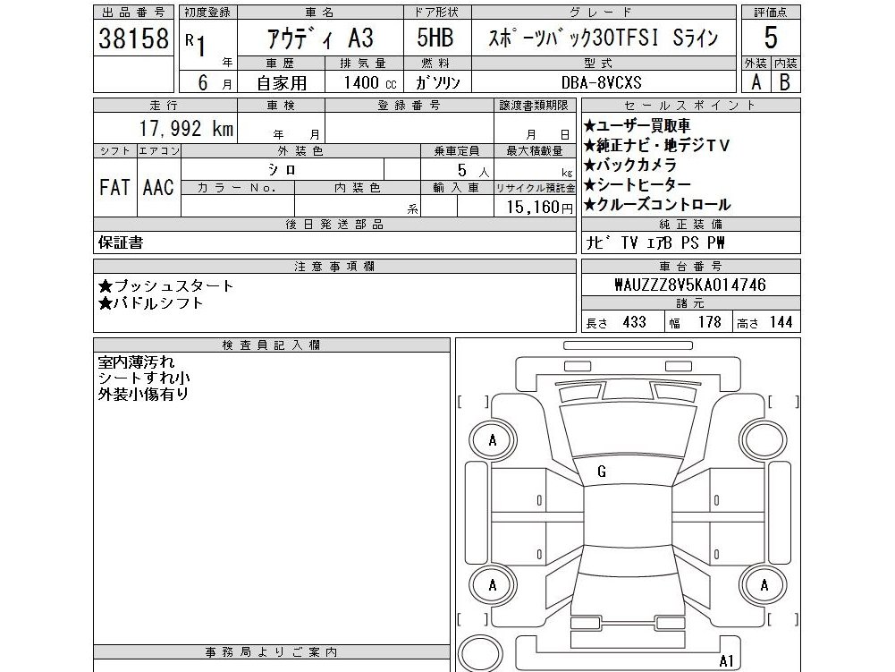Click the model code DBA-8VCXS
This screenshot has width=895, height=672.
tap(602, 83)
